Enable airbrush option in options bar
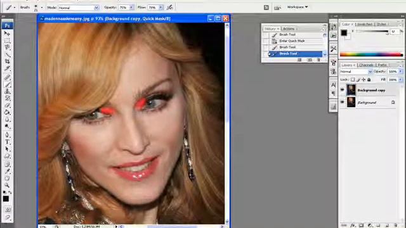The image size is (406, 228). (x=170, y=8)
